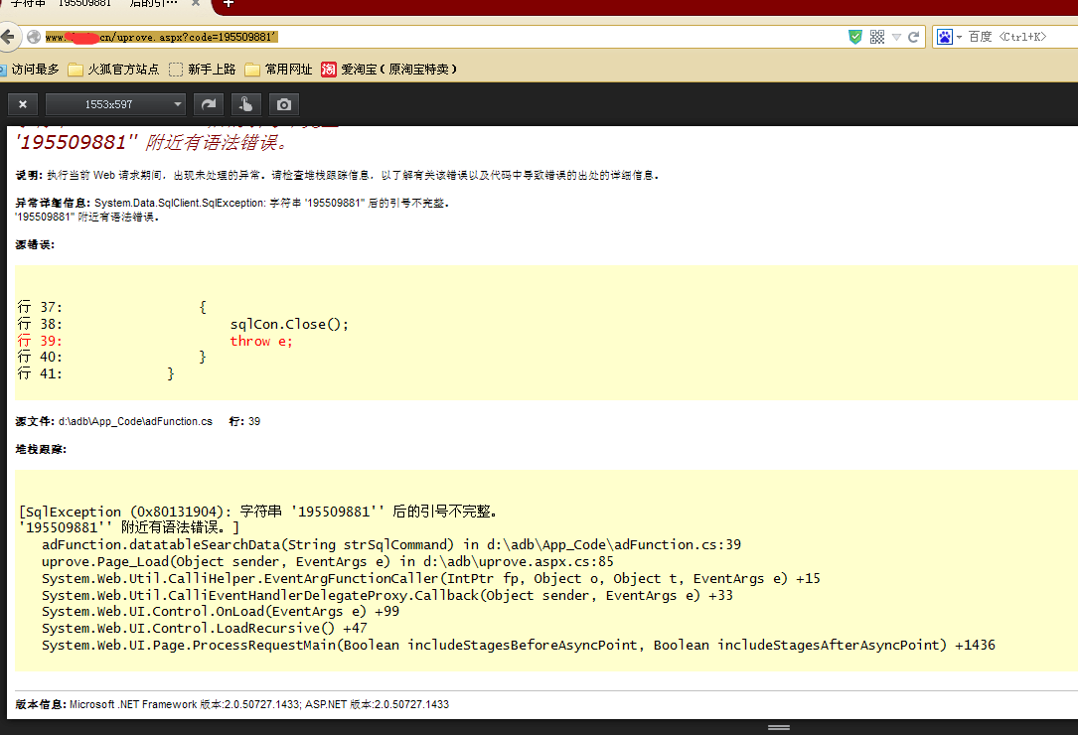Open the QR code icon in address bar
This screenshot has width=1078, height=735.
click(877, 37)
